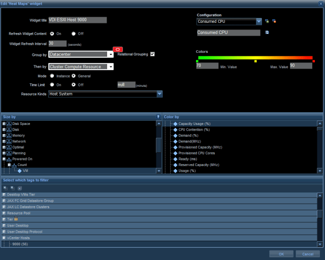Select the 9000 (56) vCenter host tag

20,244
